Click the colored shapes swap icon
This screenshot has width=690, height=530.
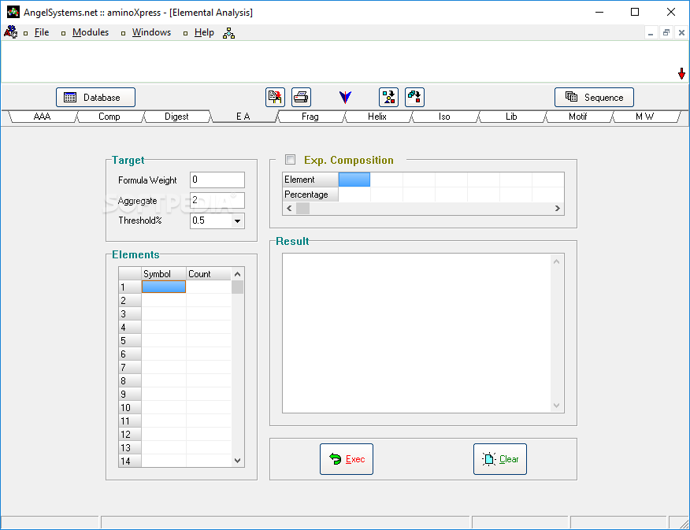(x=414, y=97)
